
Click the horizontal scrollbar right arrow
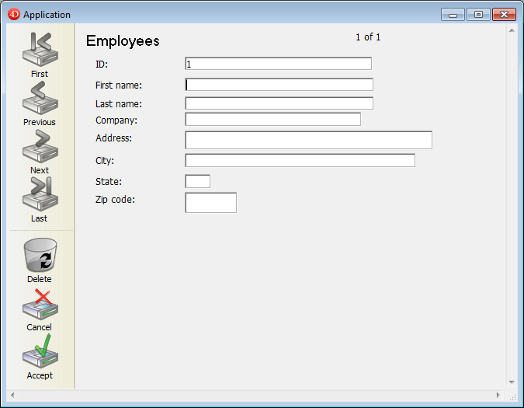click(x=498, y=395)
